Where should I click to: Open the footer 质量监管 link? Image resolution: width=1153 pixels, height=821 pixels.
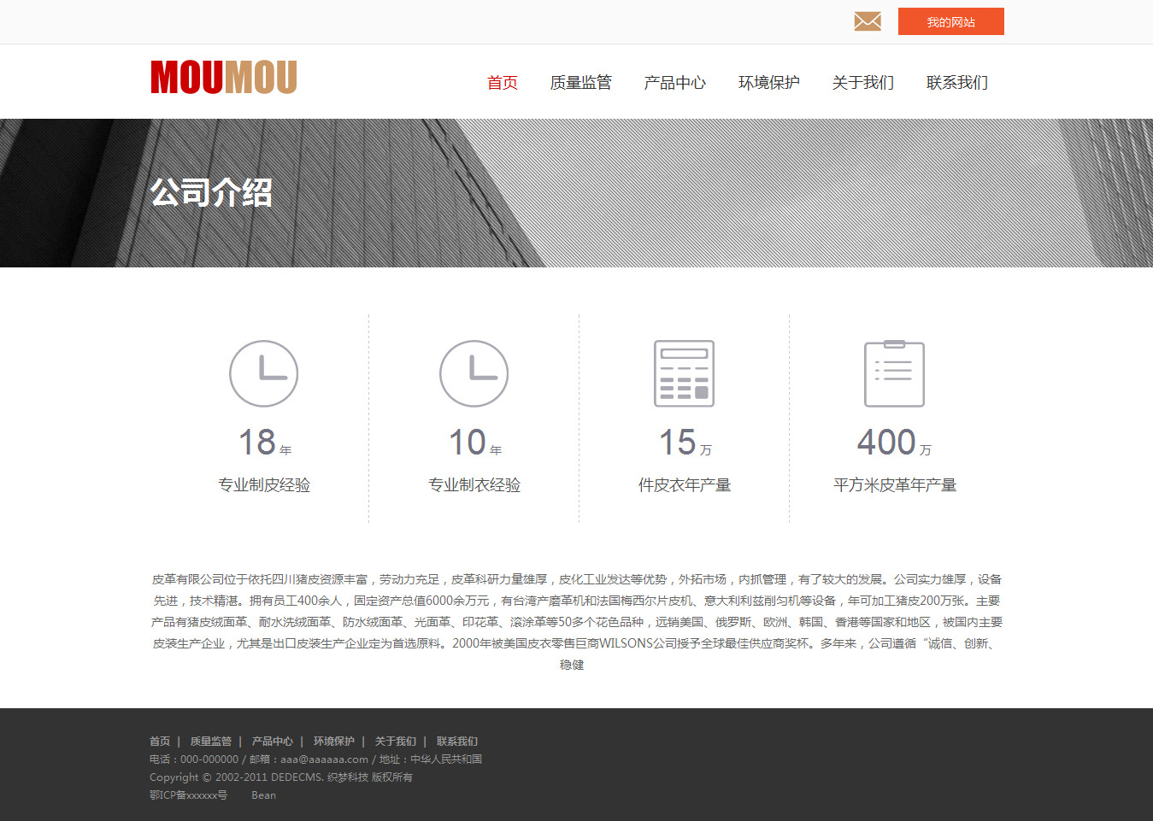coord(211,742)
